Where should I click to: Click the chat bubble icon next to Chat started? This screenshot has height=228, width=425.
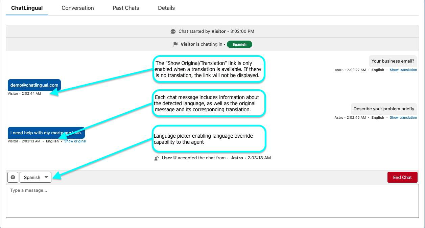coord(173,31)
